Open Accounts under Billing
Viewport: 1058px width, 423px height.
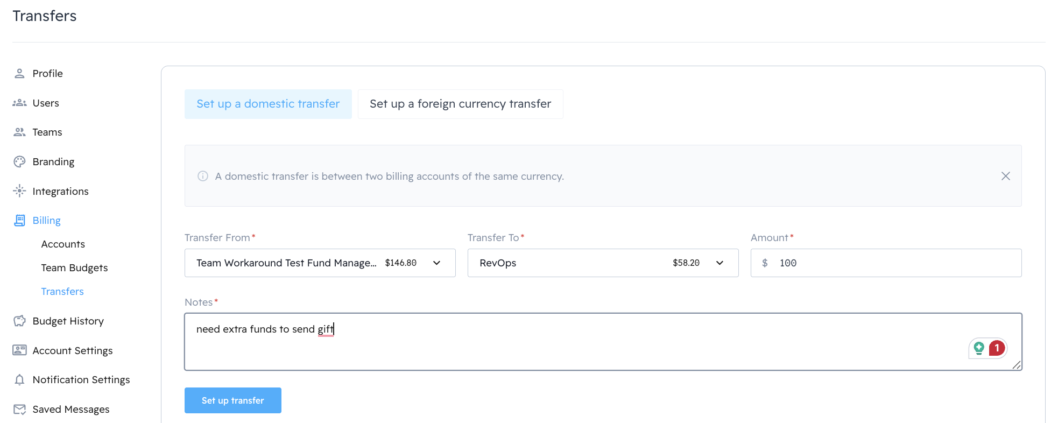tap(63, 244)
